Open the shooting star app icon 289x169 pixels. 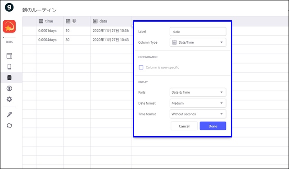point(9,27)
